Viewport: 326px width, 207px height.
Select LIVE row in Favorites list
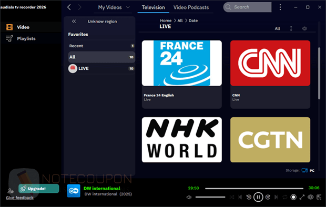point(101,68)
